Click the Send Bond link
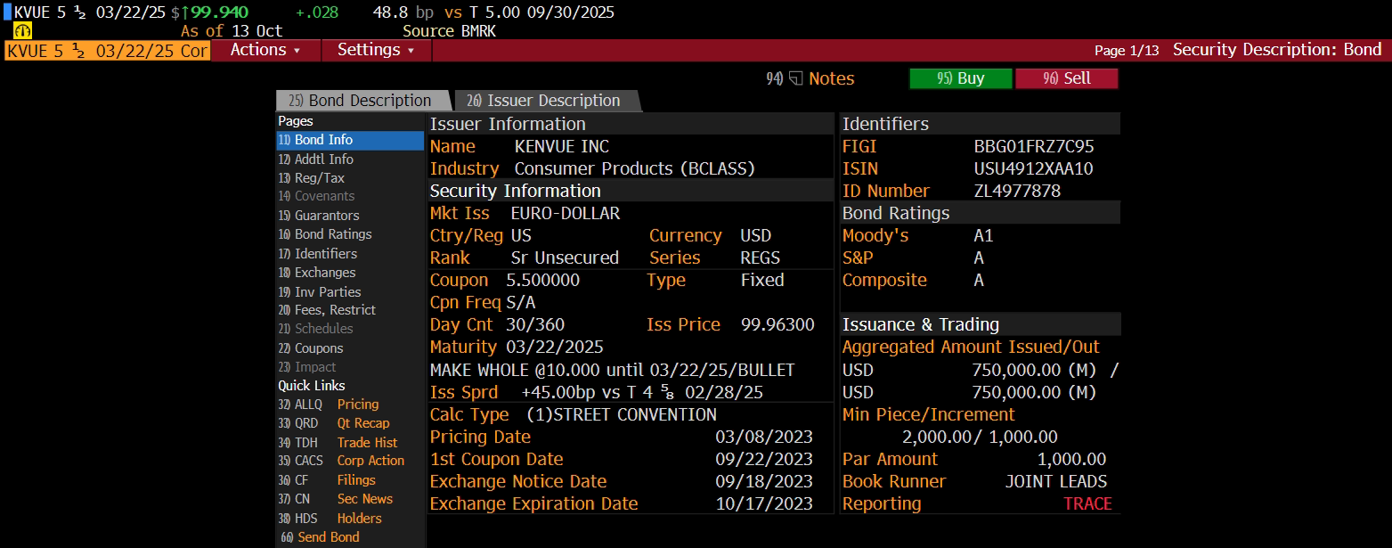The height and width of the screenshot is (548, 1392). coord(328,536)
